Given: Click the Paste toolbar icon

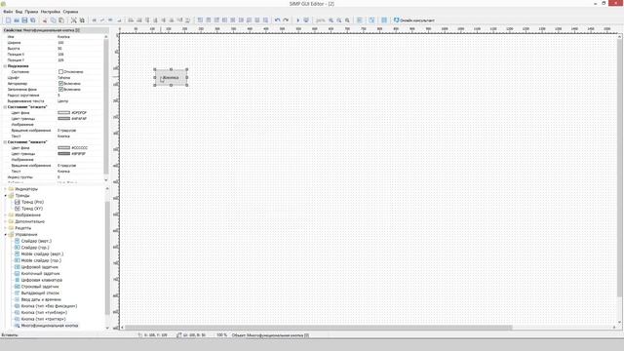Looking at the screenshot, I should click(x=61, y=20).
